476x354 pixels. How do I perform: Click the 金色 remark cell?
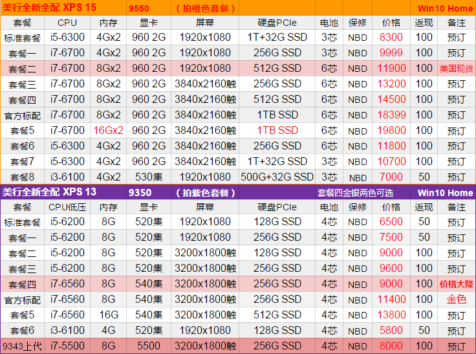(x=456, y=300)
